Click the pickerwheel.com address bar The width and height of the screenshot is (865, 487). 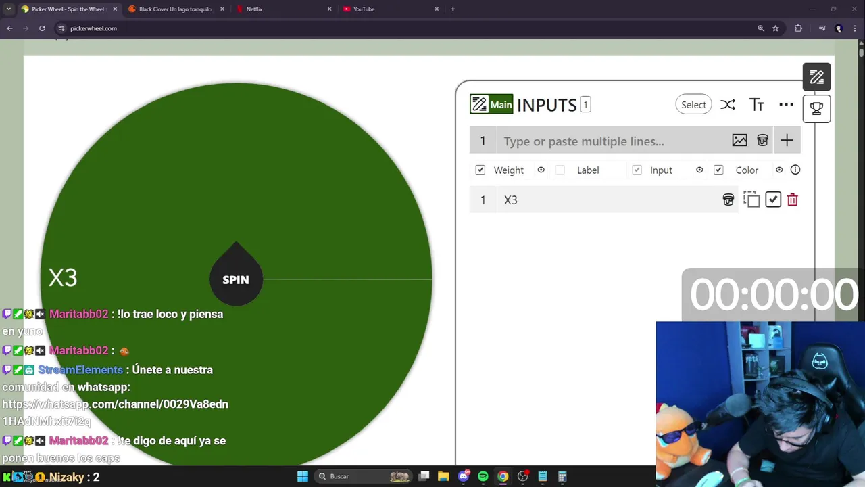pyautogui.click(x=405, y=28)
